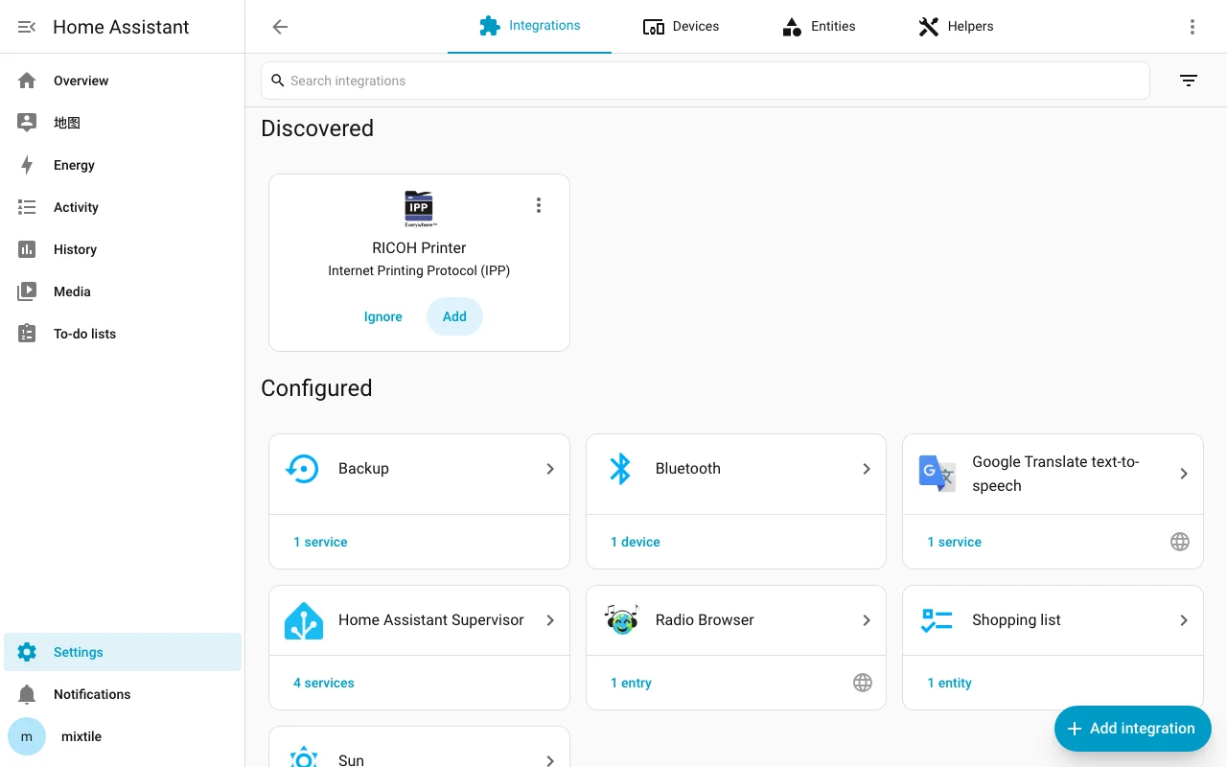Click the Home Assistant Supervisor logo
1227x767 pixels.
[304, 620]
